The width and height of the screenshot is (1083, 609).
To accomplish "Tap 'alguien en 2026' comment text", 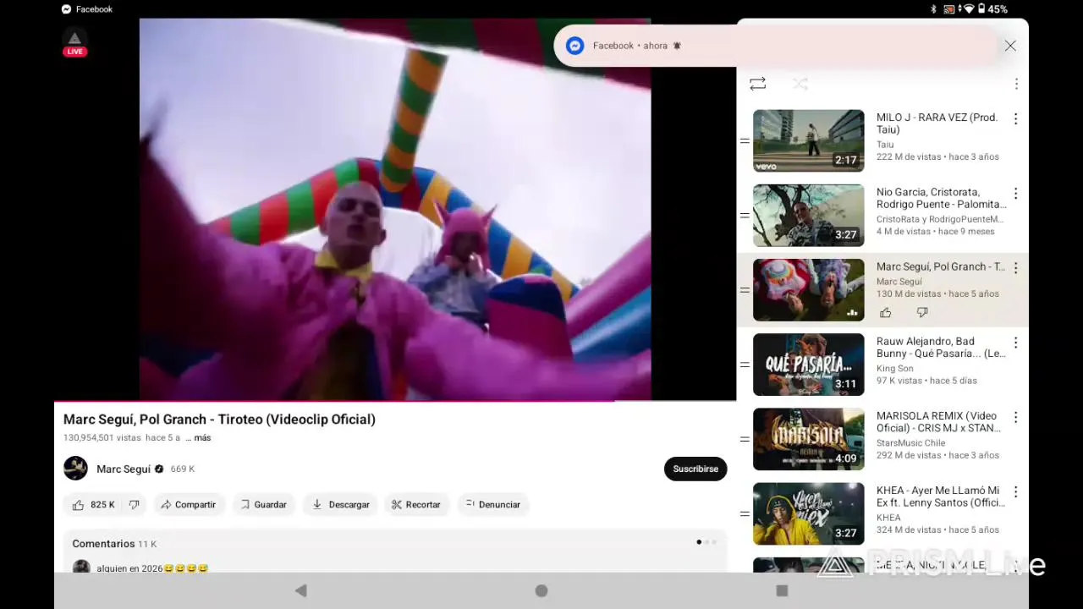I will pos(152,568).
